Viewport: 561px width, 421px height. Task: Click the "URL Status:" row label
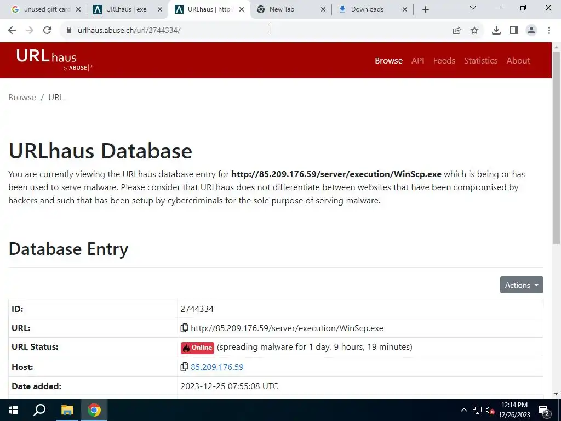tap(35, 347)
